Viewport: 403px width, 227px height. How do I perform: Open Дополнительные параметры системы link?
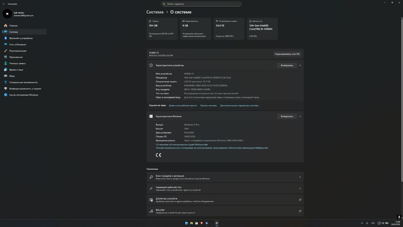coord(239,105)
